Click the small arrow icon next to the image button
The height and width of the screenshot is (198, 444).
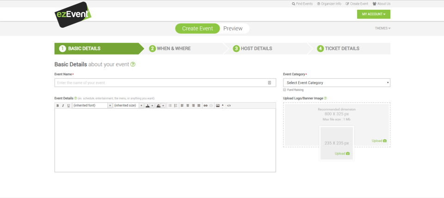222,105
